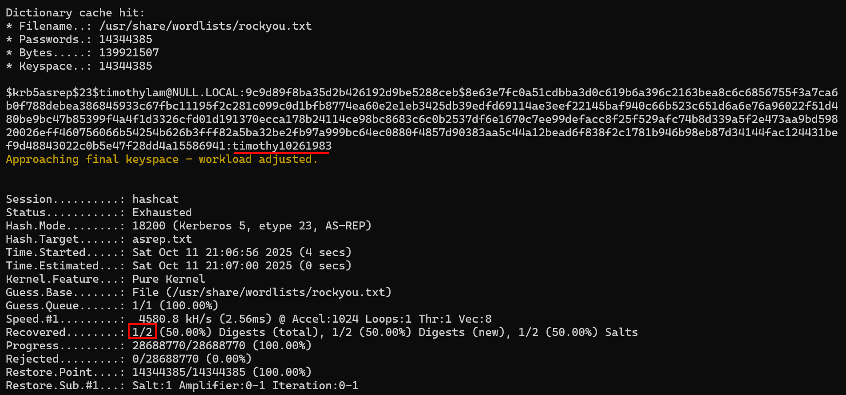Click the Keyspace value 14344385
The height and width of the screenshot is (395, 846).
[x=125, y=66]
